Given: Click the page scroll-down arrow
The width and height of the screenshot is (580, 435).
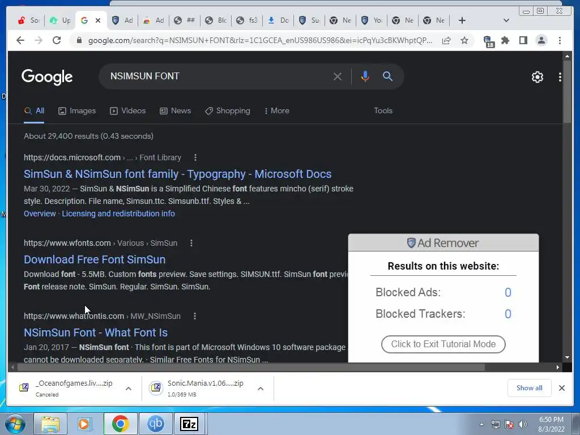Looking at the screenshot, I should click(567, 357).
